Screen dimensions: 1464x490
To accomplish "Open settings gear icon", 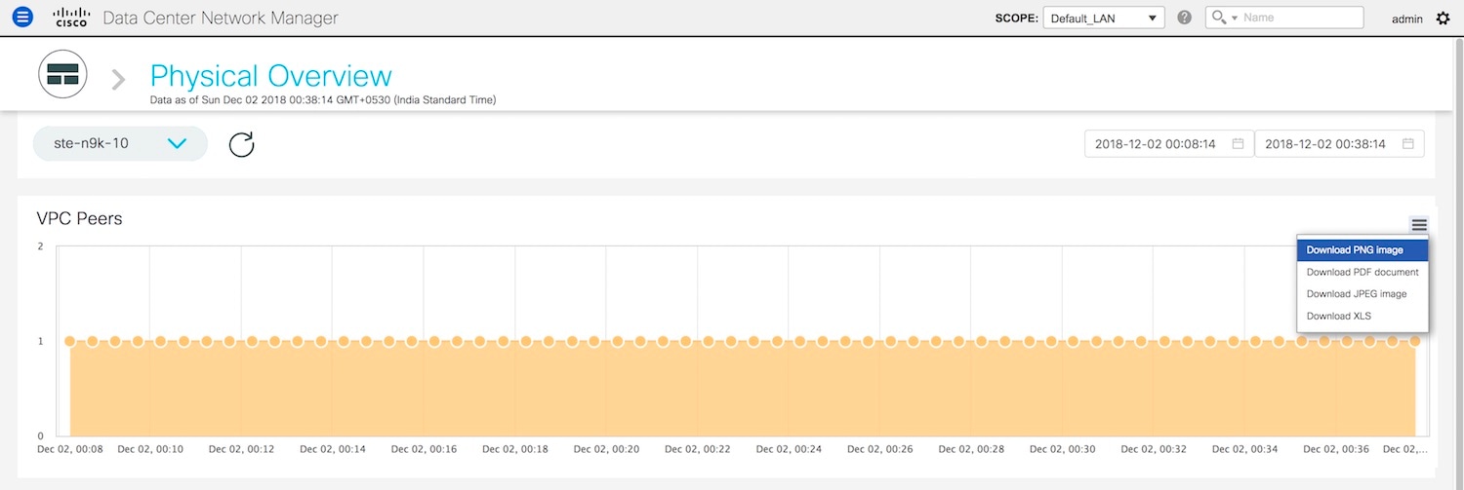I will coord(1444,18).
